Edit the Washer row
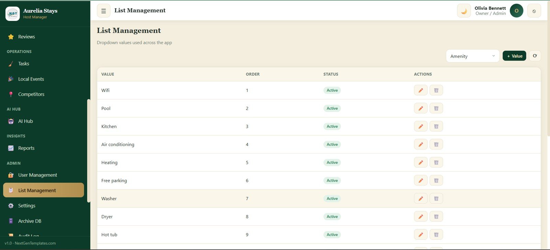 (x=420, y=198)
